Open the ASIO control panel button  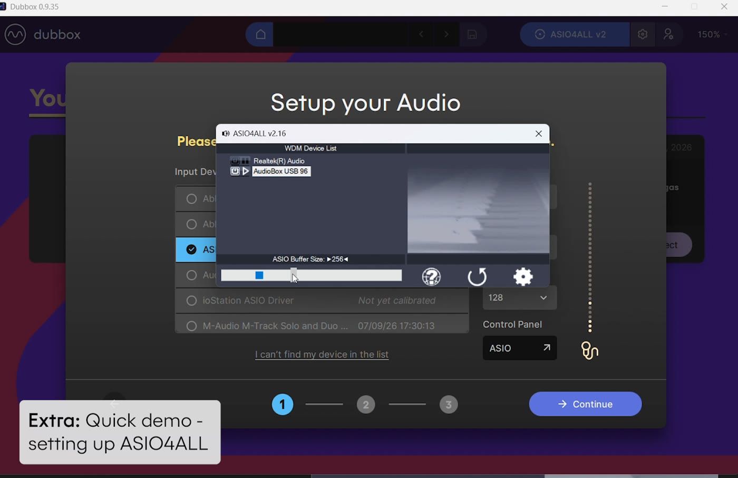click(519, 348)
